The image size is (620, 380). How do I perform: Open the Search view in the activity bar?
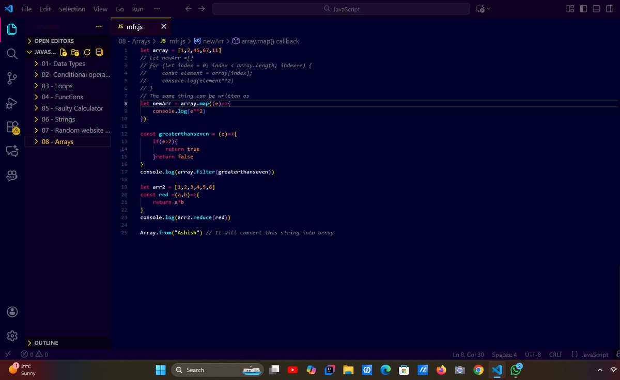pyautogui.click(x=11, y=54)
